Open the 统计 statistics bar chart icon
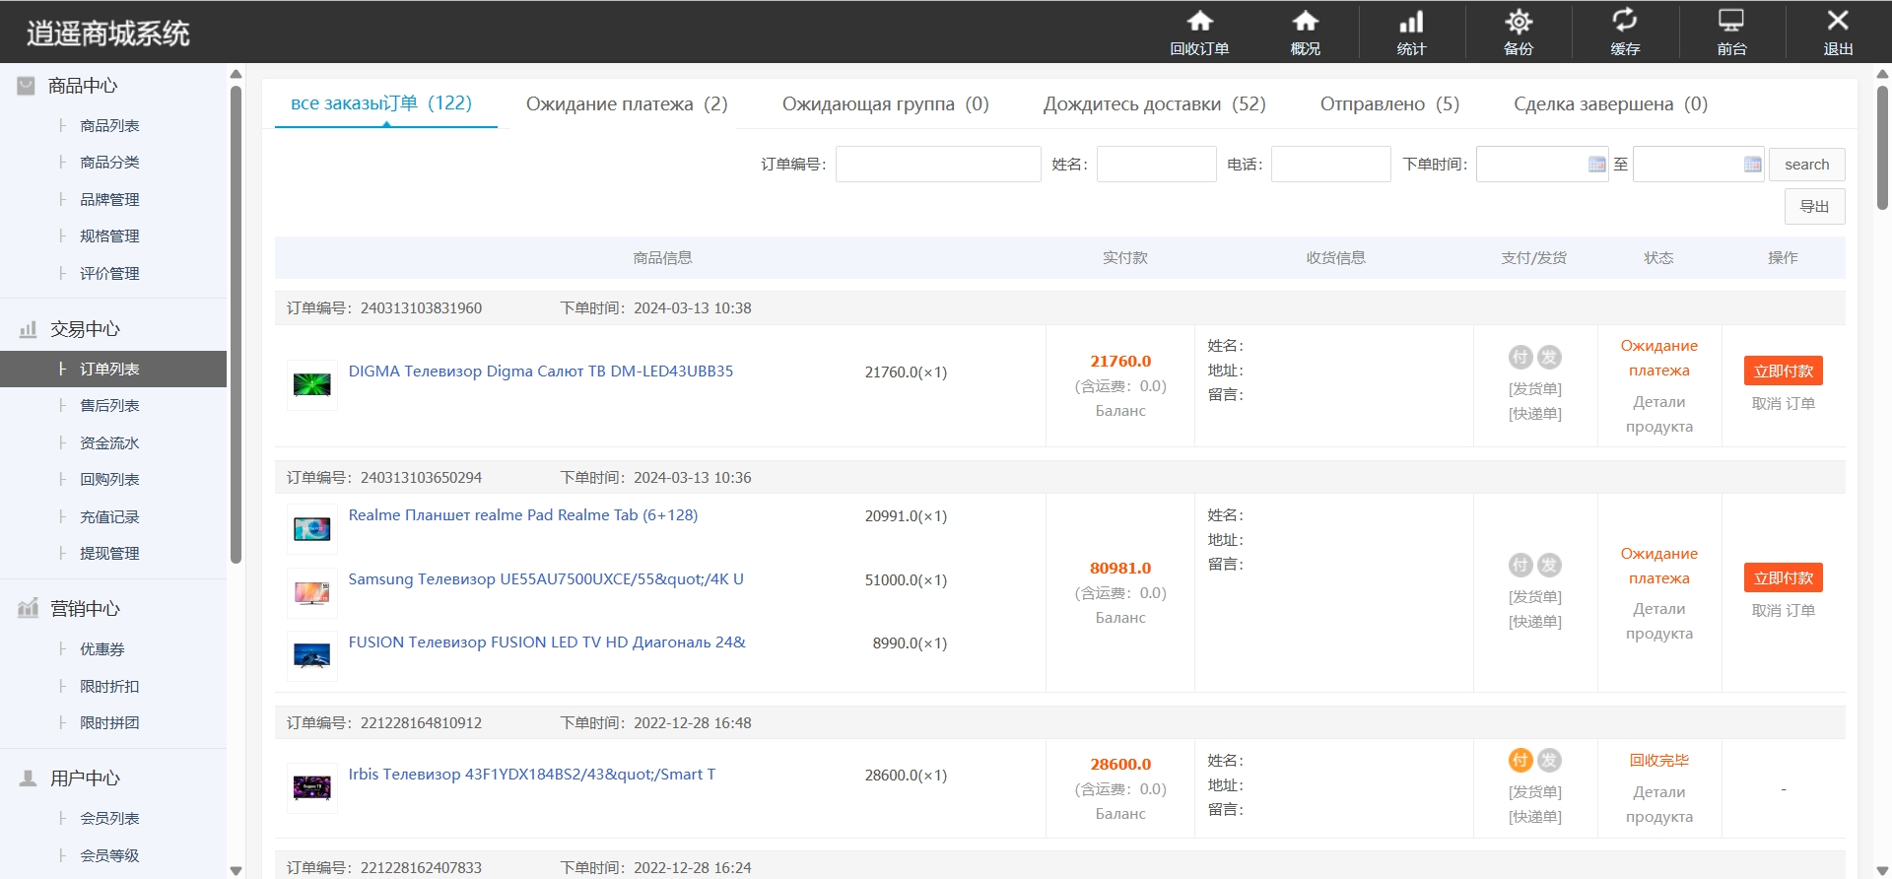1892x879 pixels. (x=1411, y=23)
